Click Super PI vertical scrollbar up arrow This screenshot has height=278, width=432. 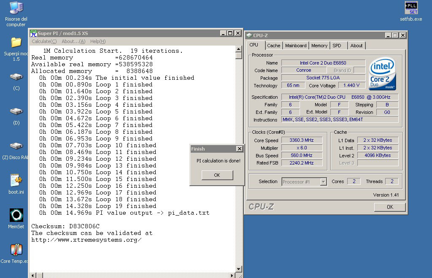[239, 49]
